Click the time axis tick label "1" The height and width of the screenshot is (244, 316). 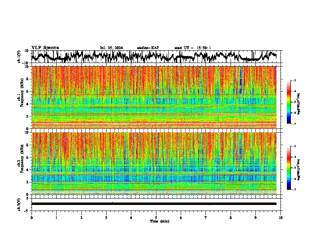(56, 218)
